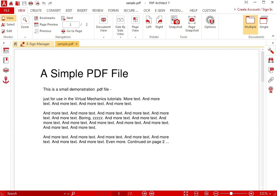Click the Home icon in the title bar

coord(11,3)
